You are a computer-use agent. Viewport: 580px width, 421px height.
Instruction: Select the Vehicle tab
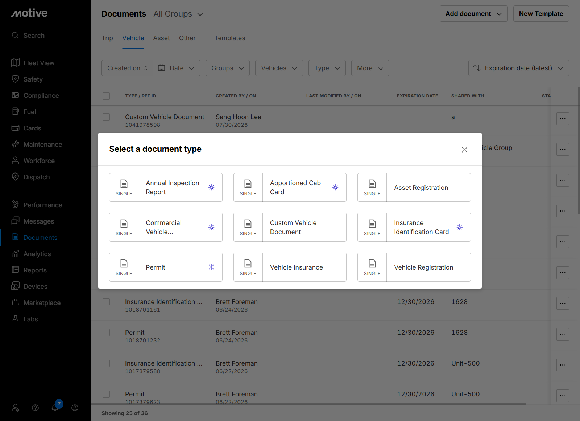133,38
